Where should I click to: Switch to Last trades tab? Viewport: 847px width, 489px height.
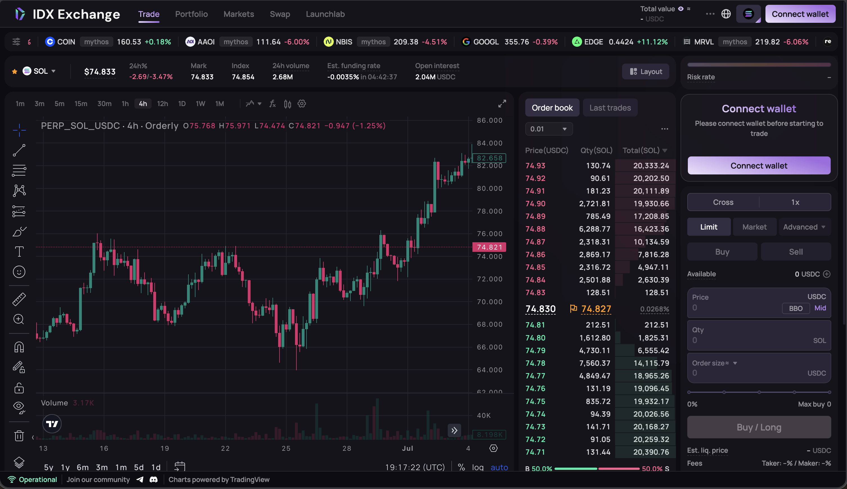point(610,108)
